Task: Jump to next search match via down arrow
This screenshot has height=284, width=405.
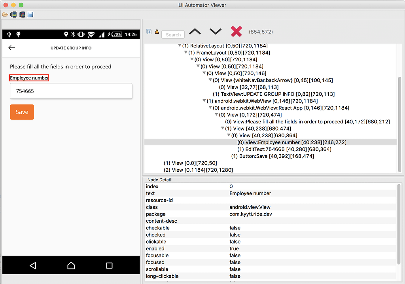Action: click(x=215, y=31)
